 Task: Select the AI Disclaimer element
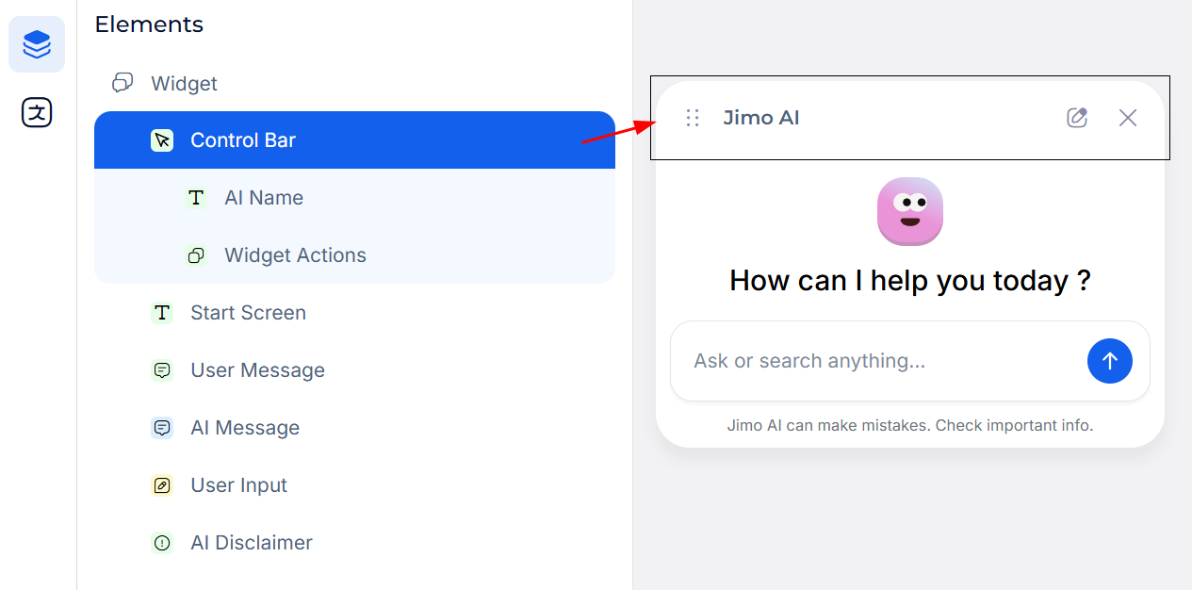[251, 543]
